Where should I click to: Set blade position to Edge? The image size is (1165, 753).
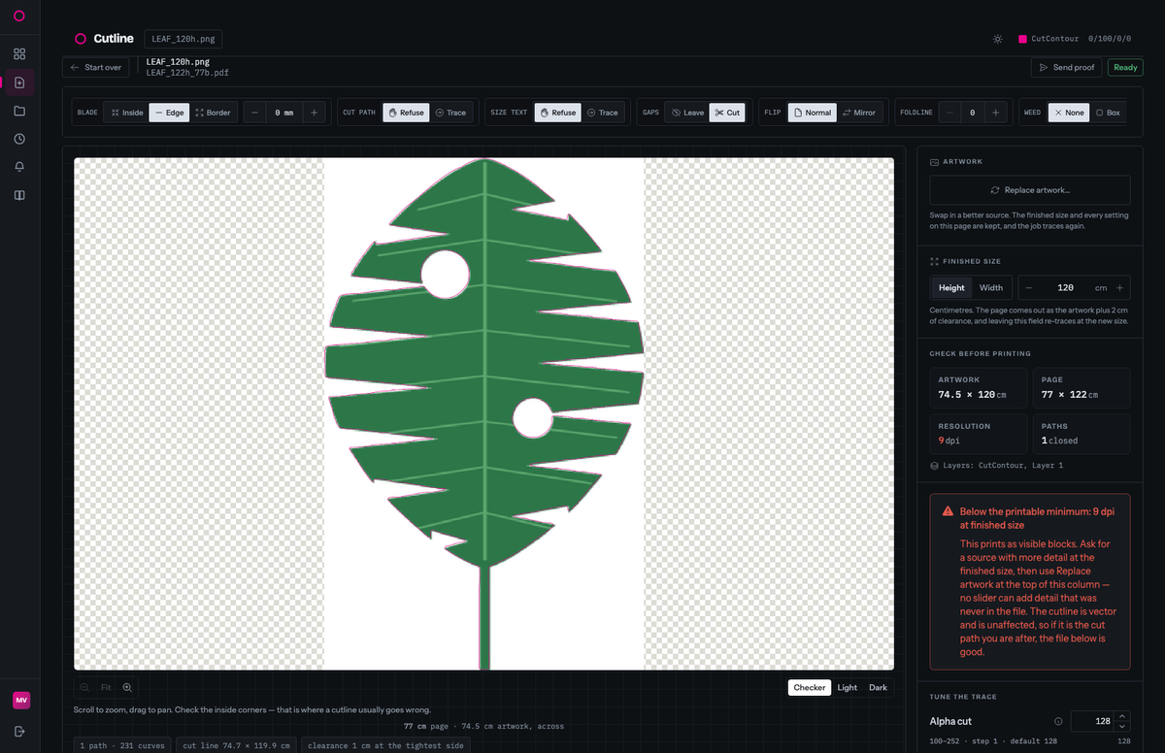click(x=169, y=113)
